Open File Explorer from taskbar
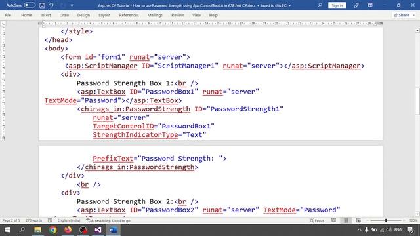 pos(37,230)
